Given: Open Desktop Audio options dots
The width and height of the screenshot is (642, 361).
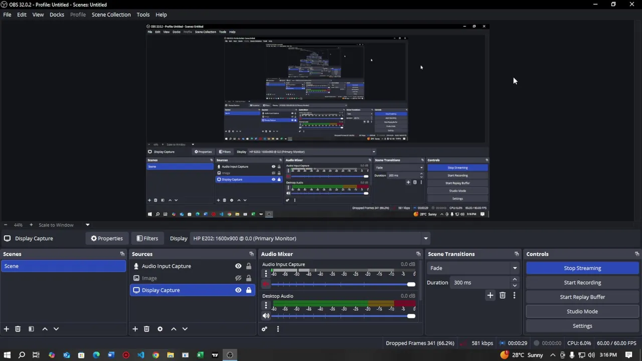Looking at the screenshot, I should click(266, 305).
